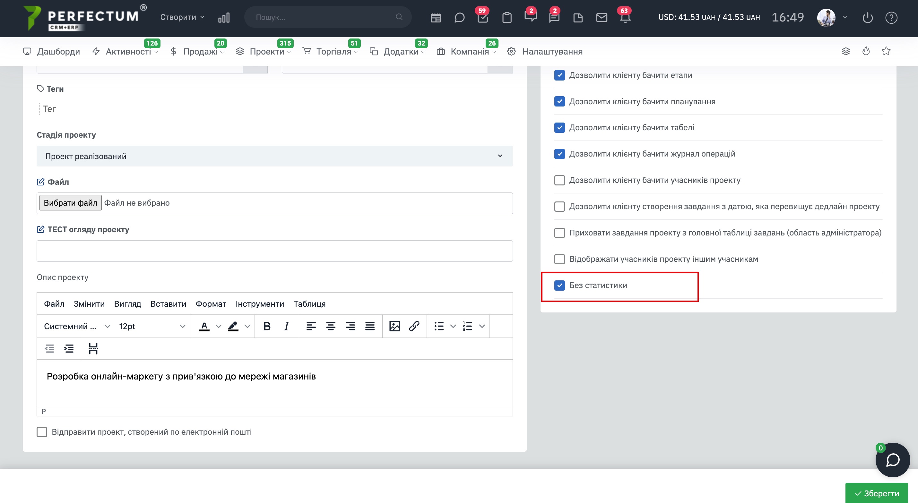Align text left in editor
This screenshot has height=503, width=918.
coord(311,326)
